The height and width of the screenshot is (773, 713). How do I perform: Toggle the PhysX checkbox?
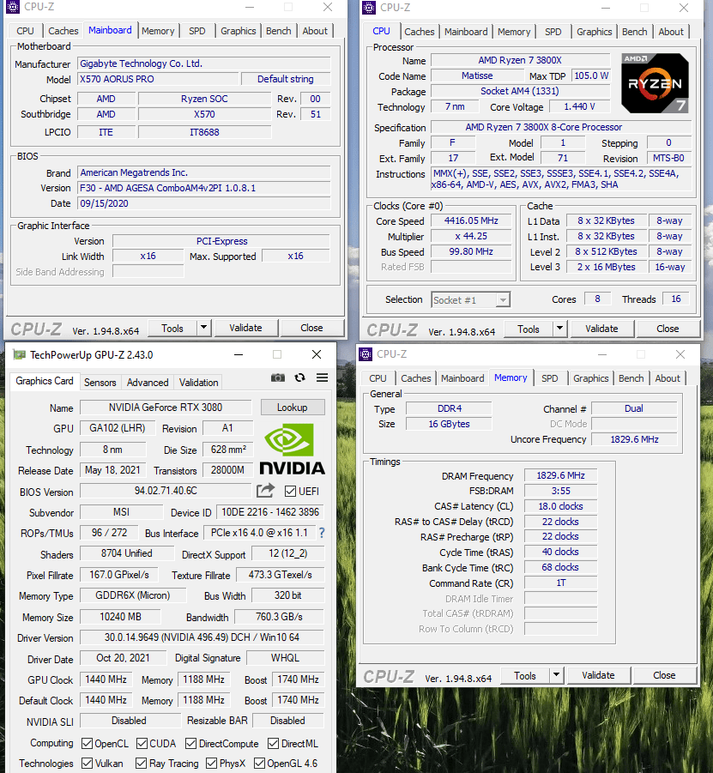[212, 764]
